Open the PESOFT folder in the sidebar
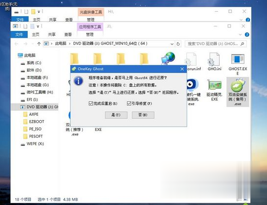Image resolution: width=267 pixels, height=205 pixels. 36,136
